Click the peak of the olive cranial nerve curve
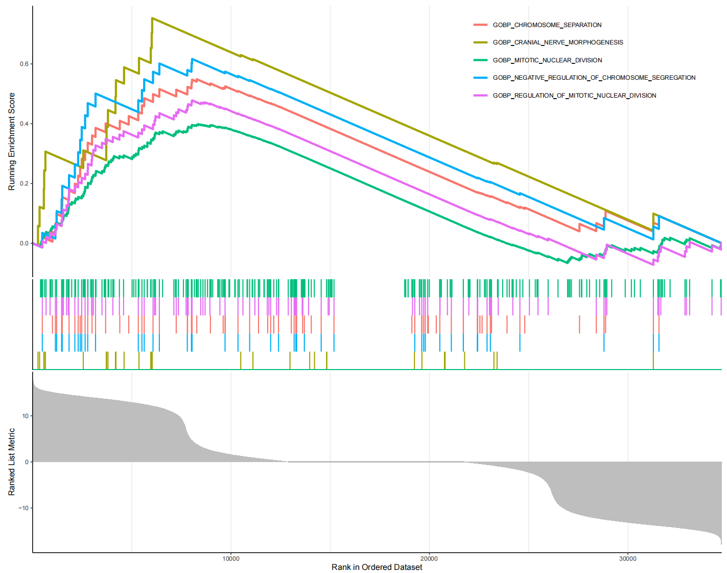This screenshot has width=727, height=573. pos(152,18)
